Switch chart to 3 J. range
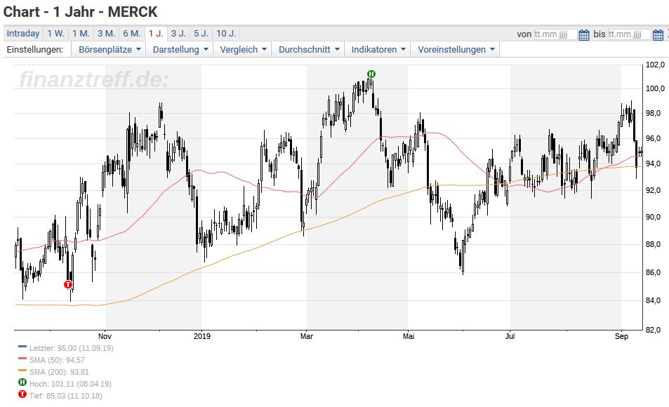 [x=178, y=33]
